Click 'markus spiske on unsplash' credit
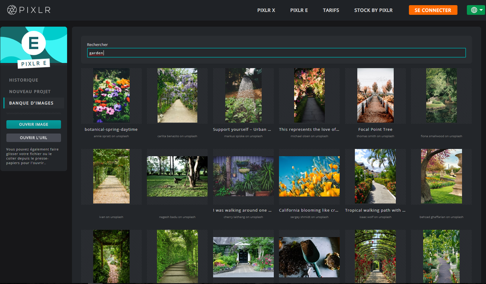 243,136
